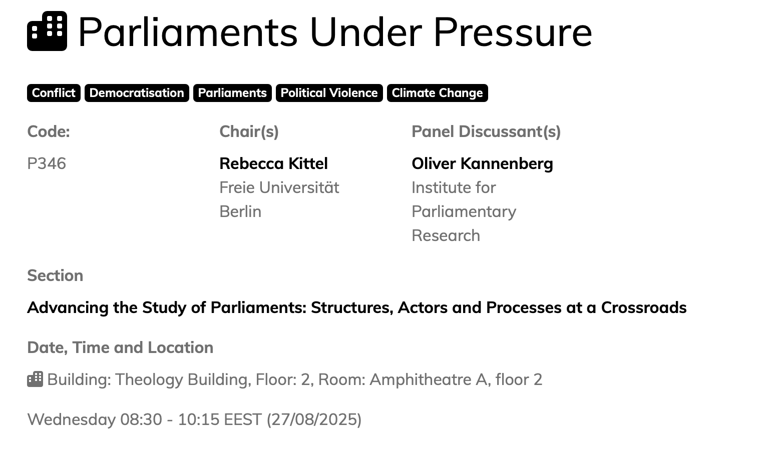Click the Political Violence tag

pyautogui.click(x=329, y=93)
